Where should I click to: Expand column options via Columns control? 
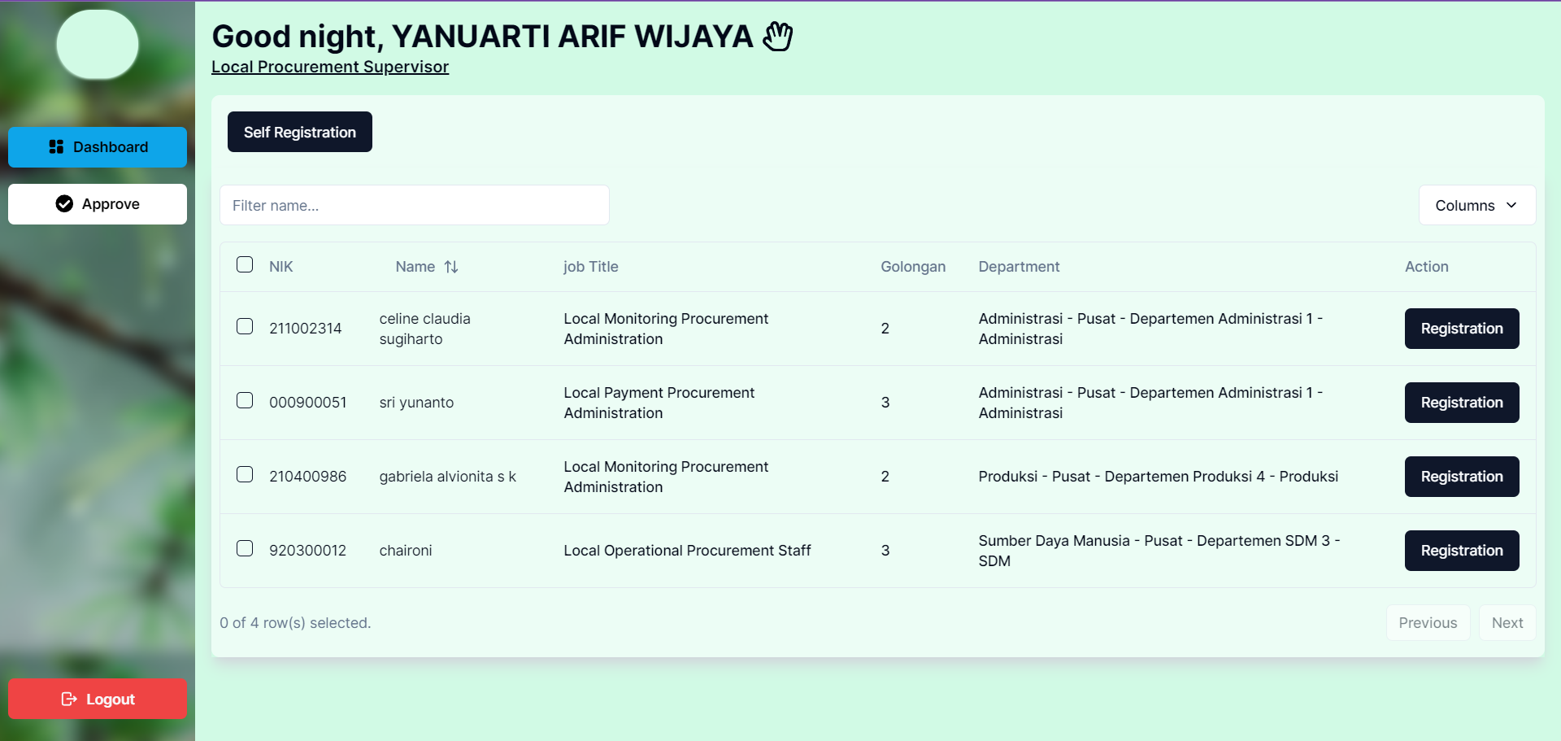pyautogui.click(x=1476, y=205)
